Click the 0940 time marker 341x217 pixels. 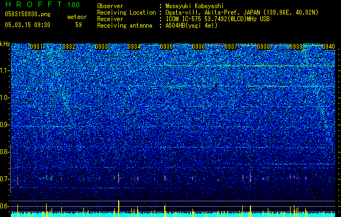[x=329, y=47]
